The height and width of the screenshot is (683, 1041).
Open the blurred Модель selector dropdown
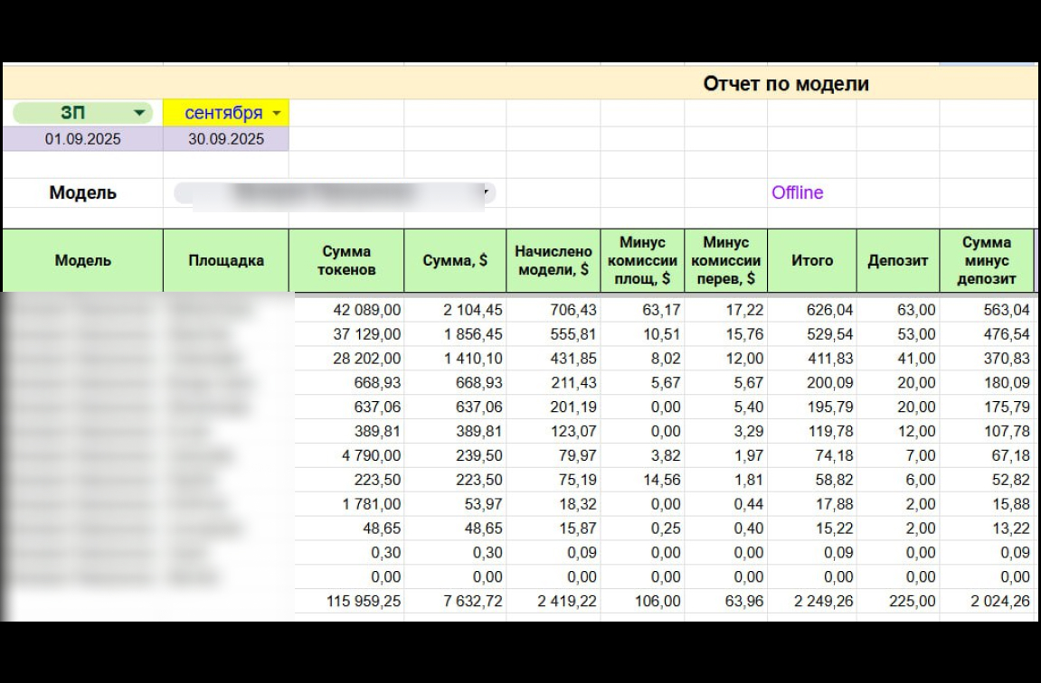[335, 193]
